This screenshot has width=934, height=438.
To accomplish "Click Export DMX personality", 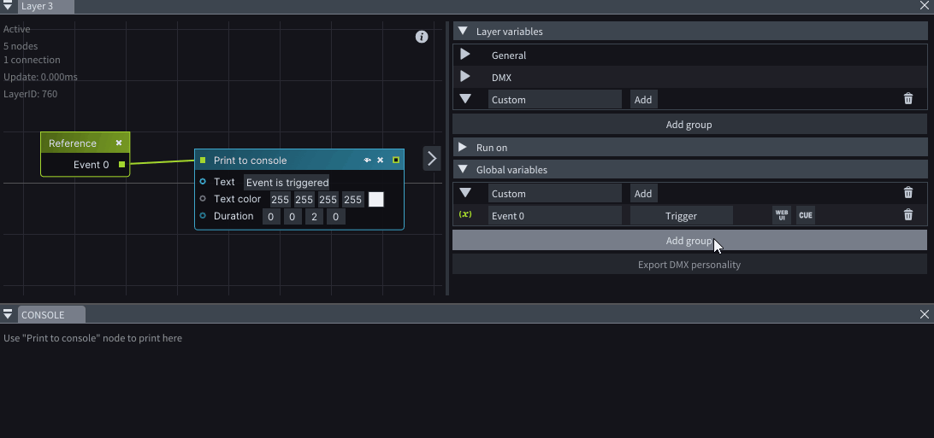I will [x=689, y=265].
